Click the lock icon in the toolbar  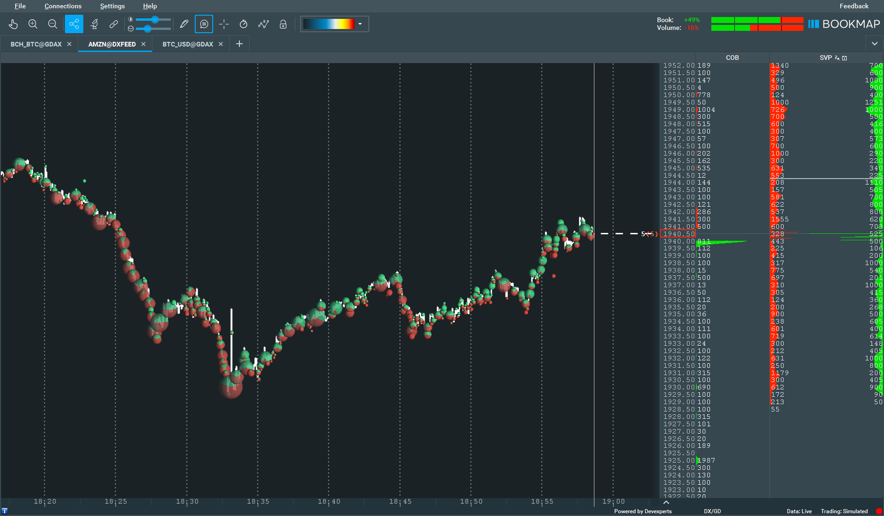pyautogui.click(x=283, y=24)
